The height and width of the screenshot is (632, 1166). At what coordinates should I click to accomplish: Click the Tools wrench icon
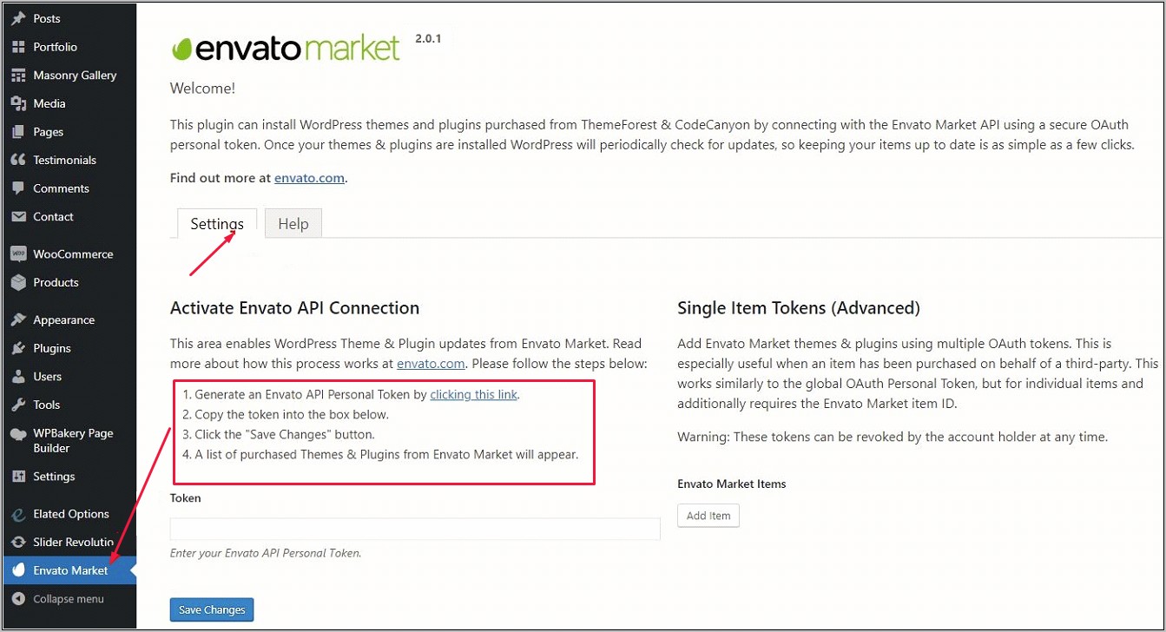(18, 405)
